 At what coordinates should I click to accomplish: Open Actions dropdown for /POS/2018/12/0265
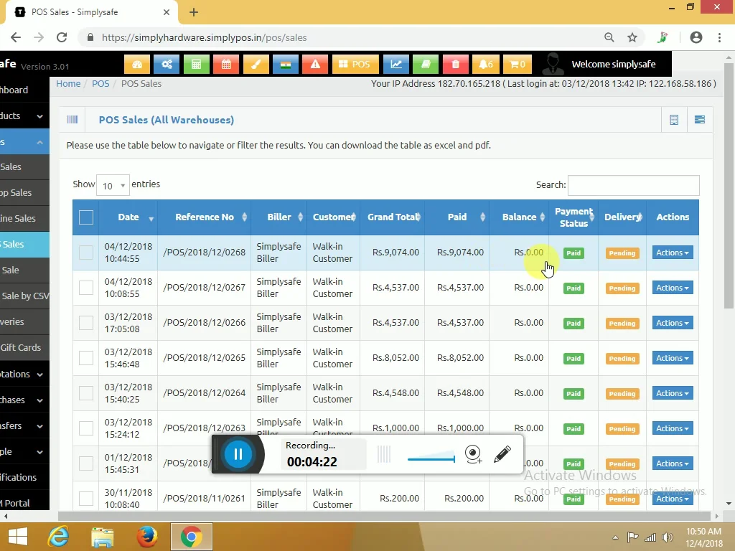click(673, 358)
